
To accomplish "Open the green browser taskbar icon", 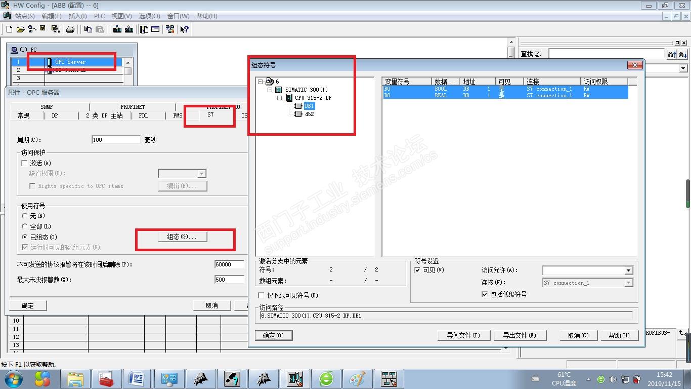I will (x=326, y=379).
